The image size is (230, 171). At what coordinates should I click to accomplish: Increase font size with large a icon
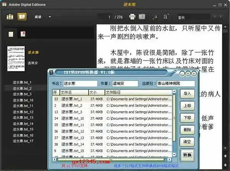click(x=166, y=16)
